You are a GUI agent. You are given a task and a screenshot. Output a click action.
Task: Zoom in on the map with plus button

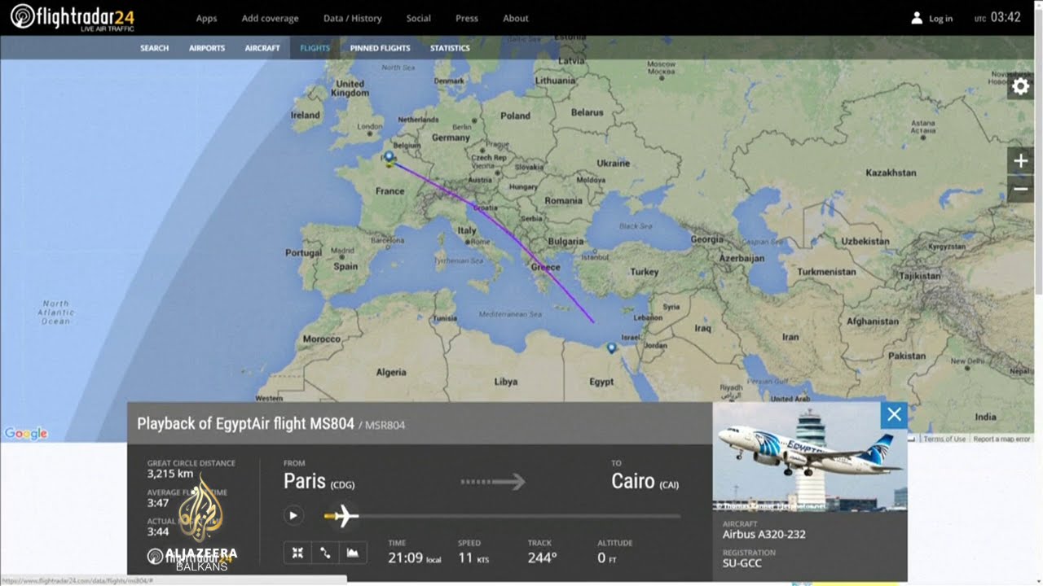tap(1020, 160)
